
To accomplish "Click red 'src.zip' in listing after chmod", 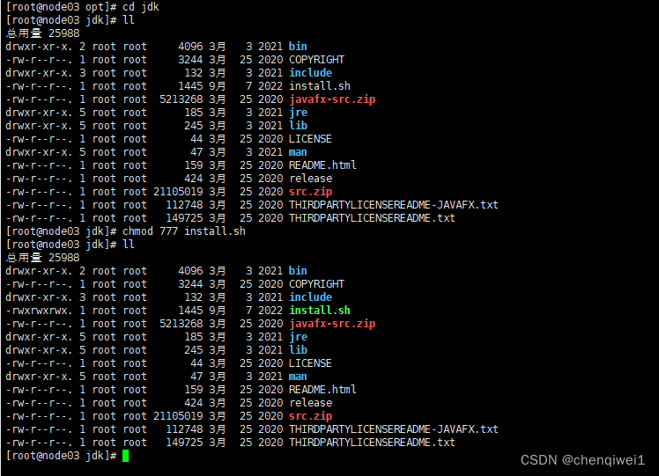I will click(x=311, y=416).
